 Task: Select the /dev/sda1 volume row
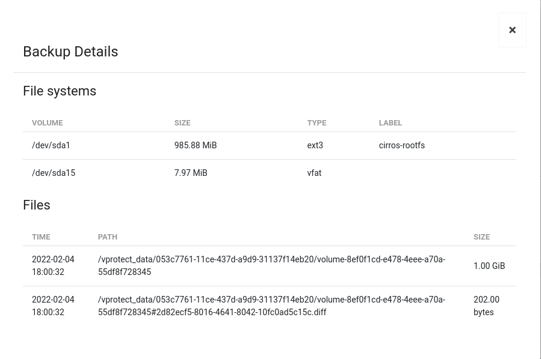(51, 145)
